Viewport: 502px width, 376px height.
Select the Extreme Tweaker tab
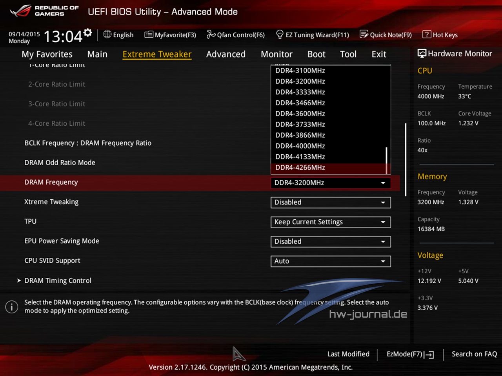(x=157, y=54)
